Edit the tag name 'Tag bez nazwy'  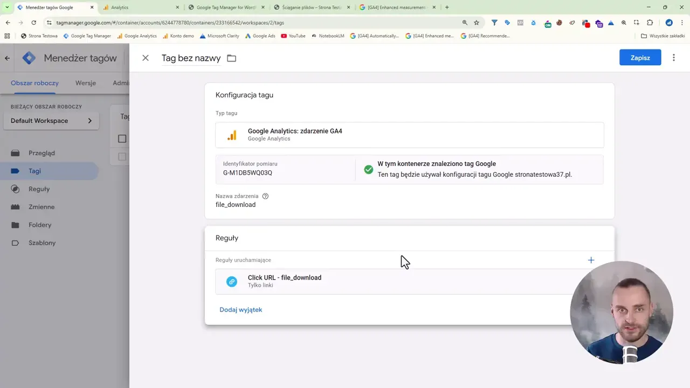[x=191, y=58]
